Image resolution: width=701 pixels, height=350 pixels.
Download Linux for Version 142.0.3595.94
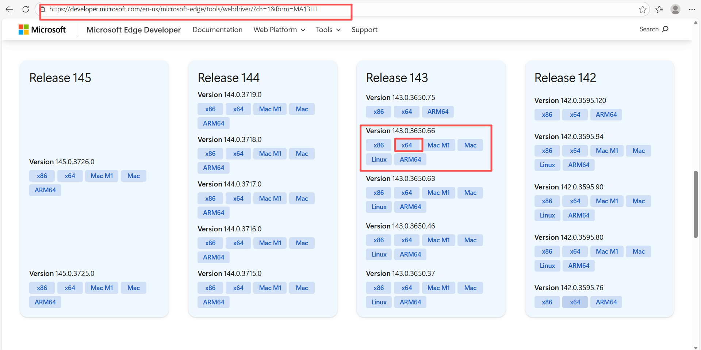[x=547, y=165]
